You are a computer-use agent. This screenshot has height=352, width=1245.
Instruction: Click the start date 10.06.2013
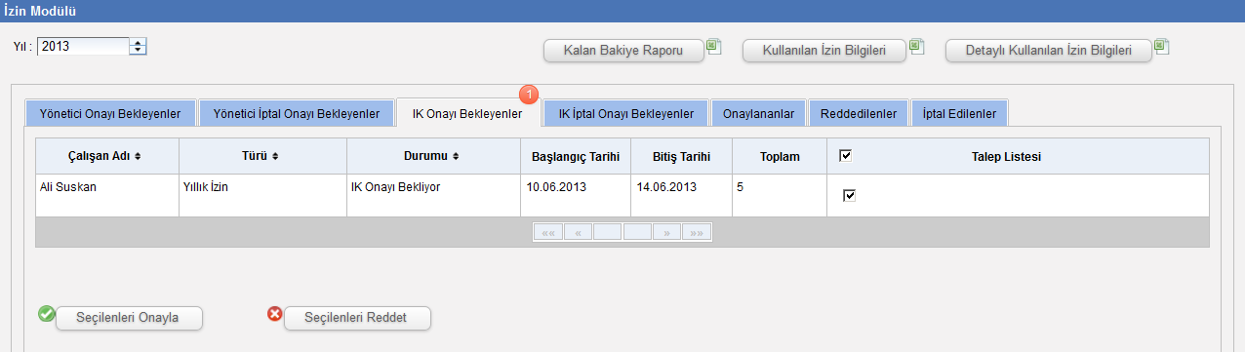pos(556,186)
